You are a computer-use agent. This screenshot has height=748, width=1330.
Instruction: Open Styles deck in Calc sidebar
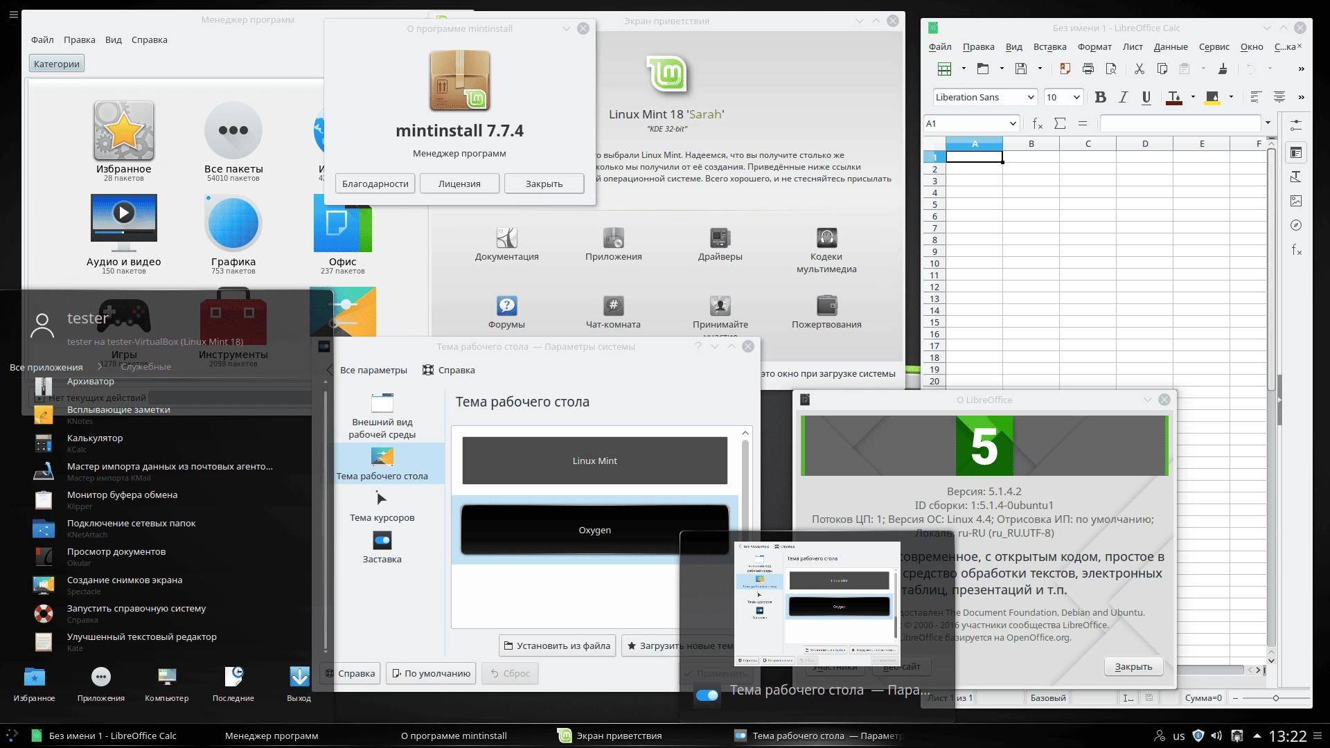pyautogui.click(x=1296, y=177)
